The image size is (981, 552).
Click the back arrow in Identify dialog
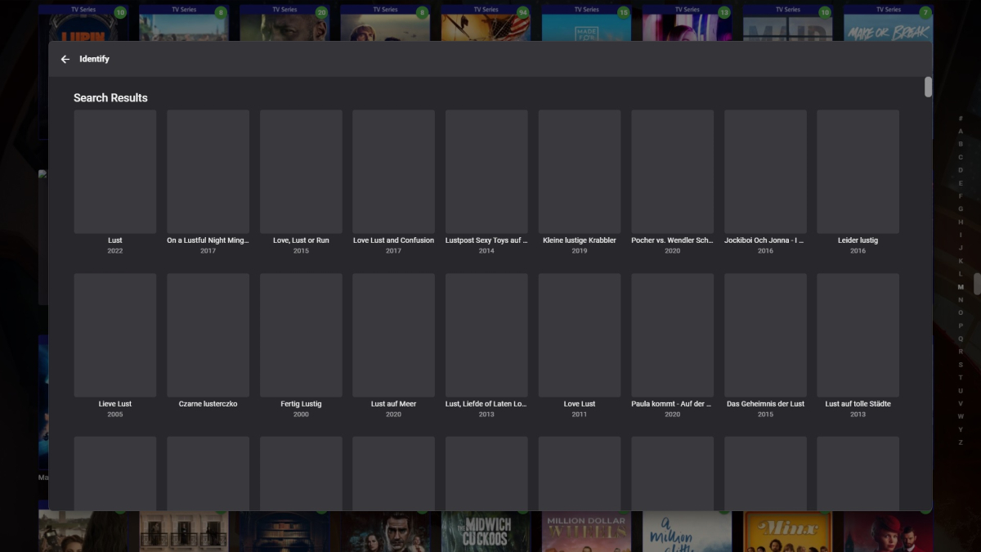(x=65, y=59)
